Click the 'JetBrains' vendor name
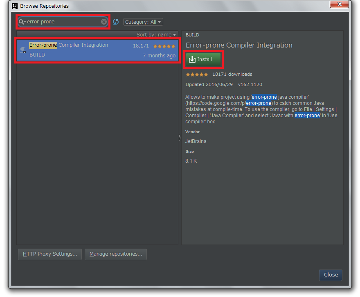Image resolution: width=360 pixels, height=297 pixels. pos(196,141)
